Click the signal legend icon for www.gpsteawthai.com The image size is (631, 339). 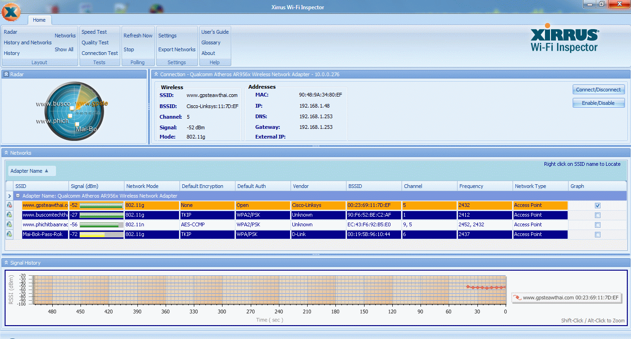point(517,298)
